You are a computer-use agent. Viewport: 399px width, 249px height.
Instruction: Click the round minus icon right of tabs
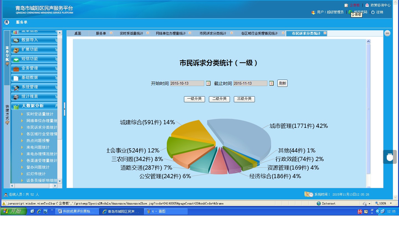pyautogui.click(x=387, y=33)
